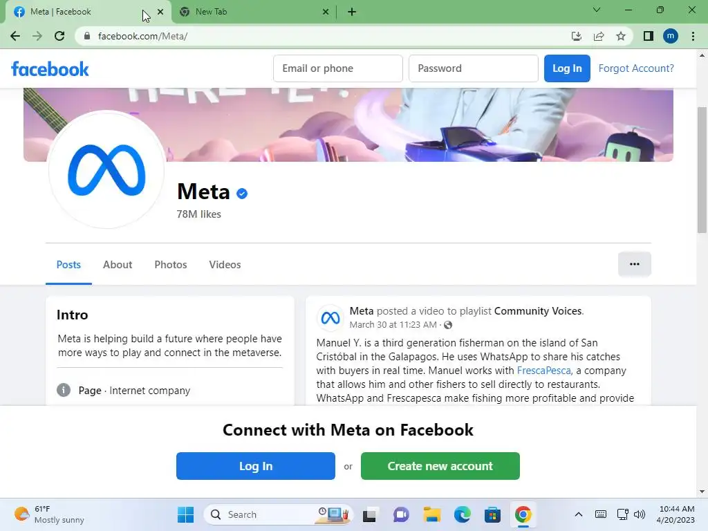The height and width of the screenshot is (531, 708).
Task: Open Chrome profile avatar 'm'
Action: click(x=671, y=36)
